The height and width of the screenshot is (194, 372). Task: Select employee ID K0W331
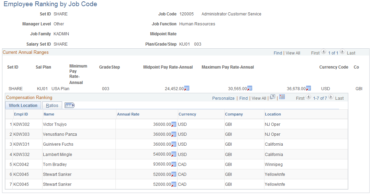[21, 144]
